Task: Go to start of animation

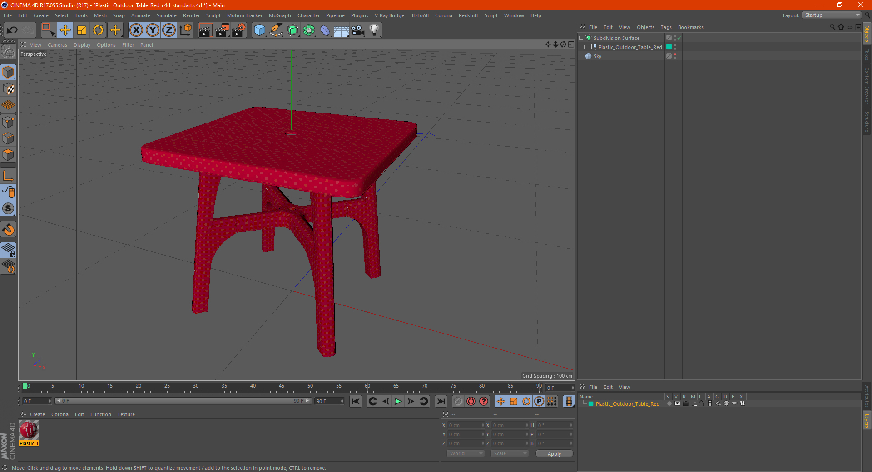Action: 356,401
